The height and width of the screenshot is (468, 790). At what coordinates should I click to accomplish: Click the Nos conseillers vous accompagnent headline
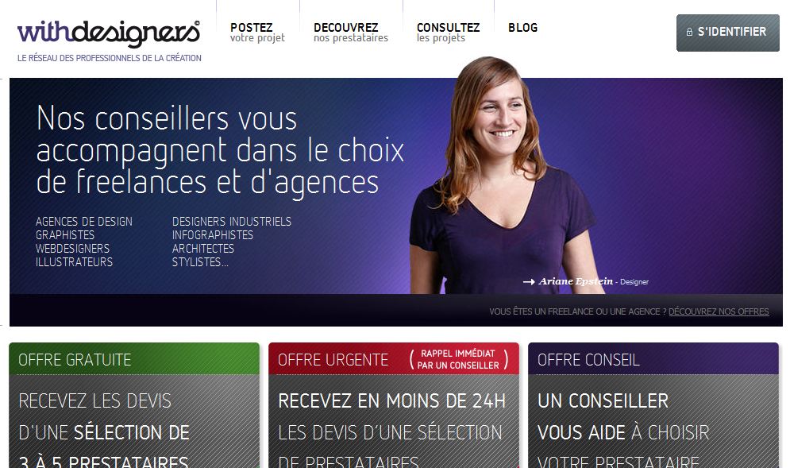point(220,150)
